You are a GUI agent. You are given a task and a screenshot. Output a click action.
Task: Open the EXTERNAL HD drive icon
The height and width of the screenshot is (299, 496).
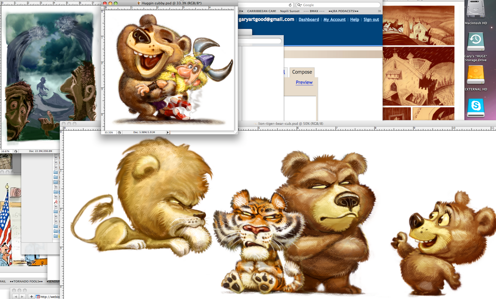[x=476, y=75]
